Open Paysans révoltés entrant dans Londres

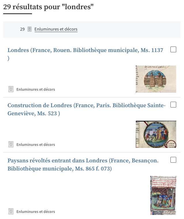(83, 161)
